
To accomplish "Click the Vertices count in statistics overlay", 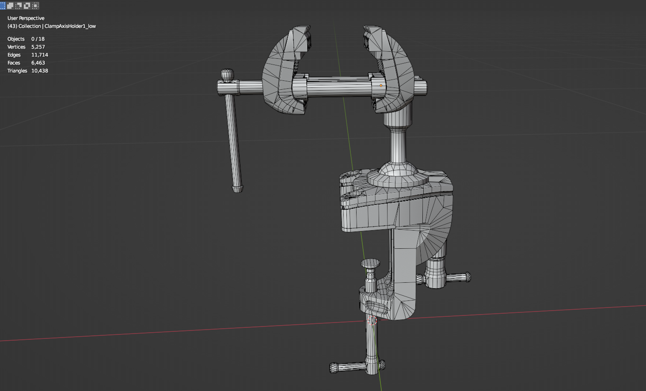I will pos(38,47).
